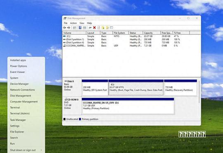
Task: Sort by the File System column header
Action: pyautogui.click(x=121, y=33)
